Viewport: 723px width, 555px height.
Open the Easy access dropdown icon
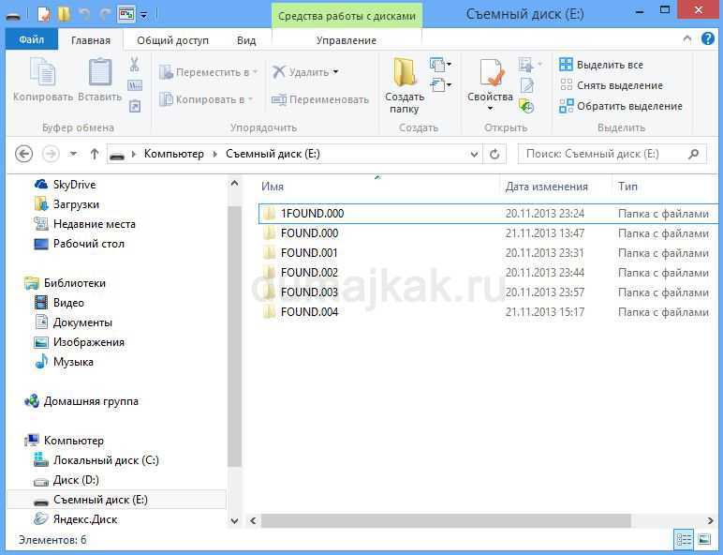(440, 85)
